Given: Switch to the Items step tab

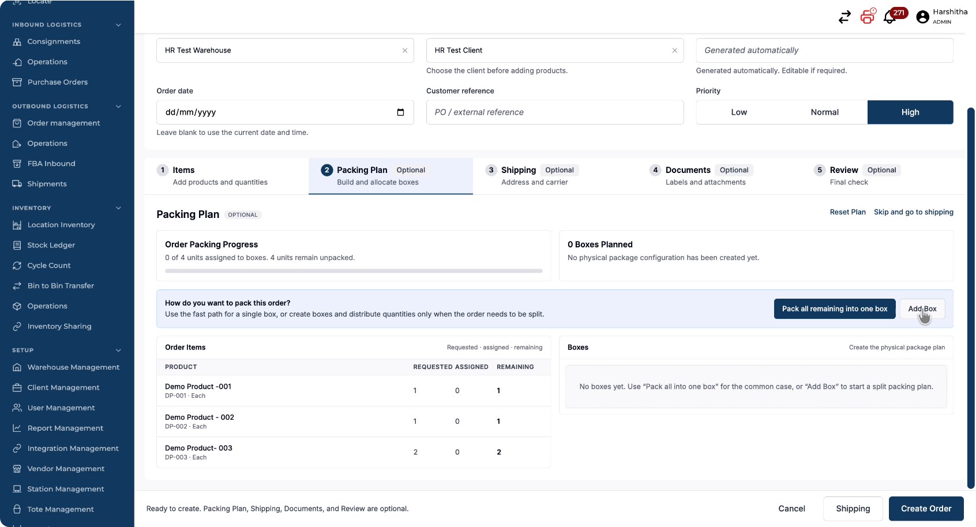Looking at the screenshot, I should (226, 176).
